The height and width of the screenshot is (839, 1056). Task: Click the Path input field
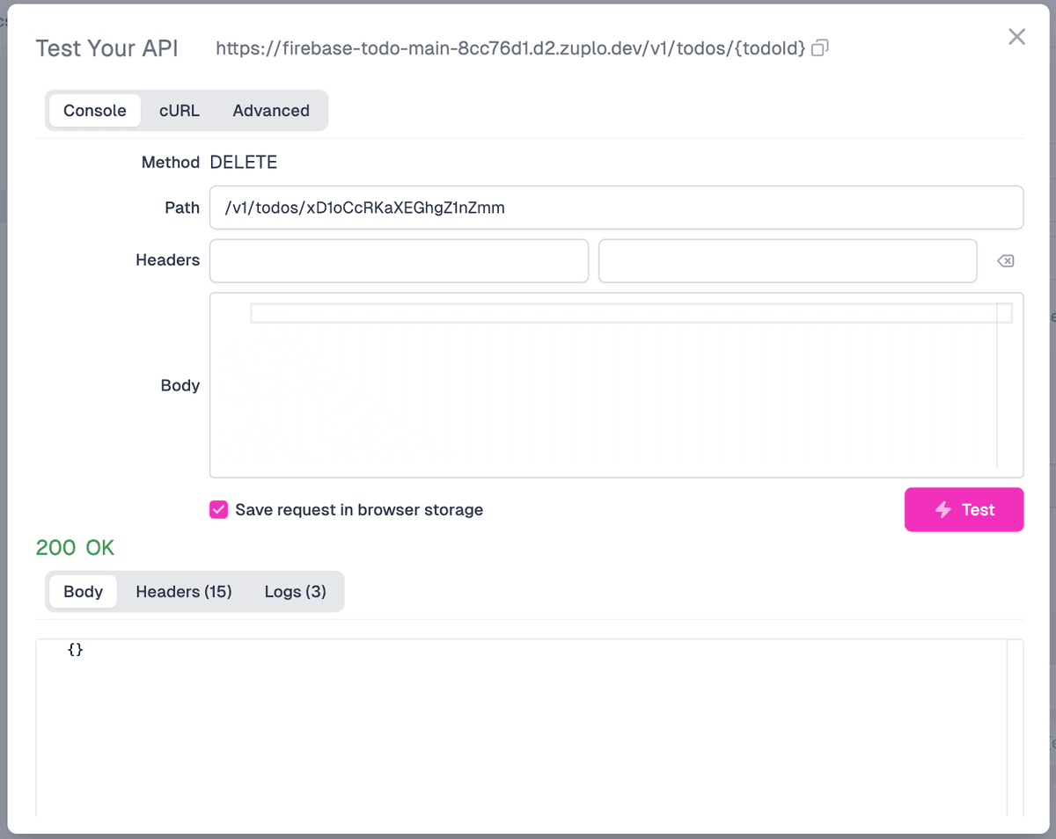pos(616,208)
